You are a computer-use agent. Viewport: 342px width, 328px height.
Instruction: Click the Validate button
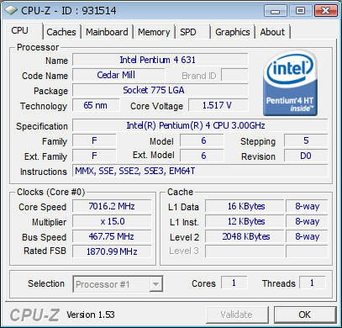[237, 315]
